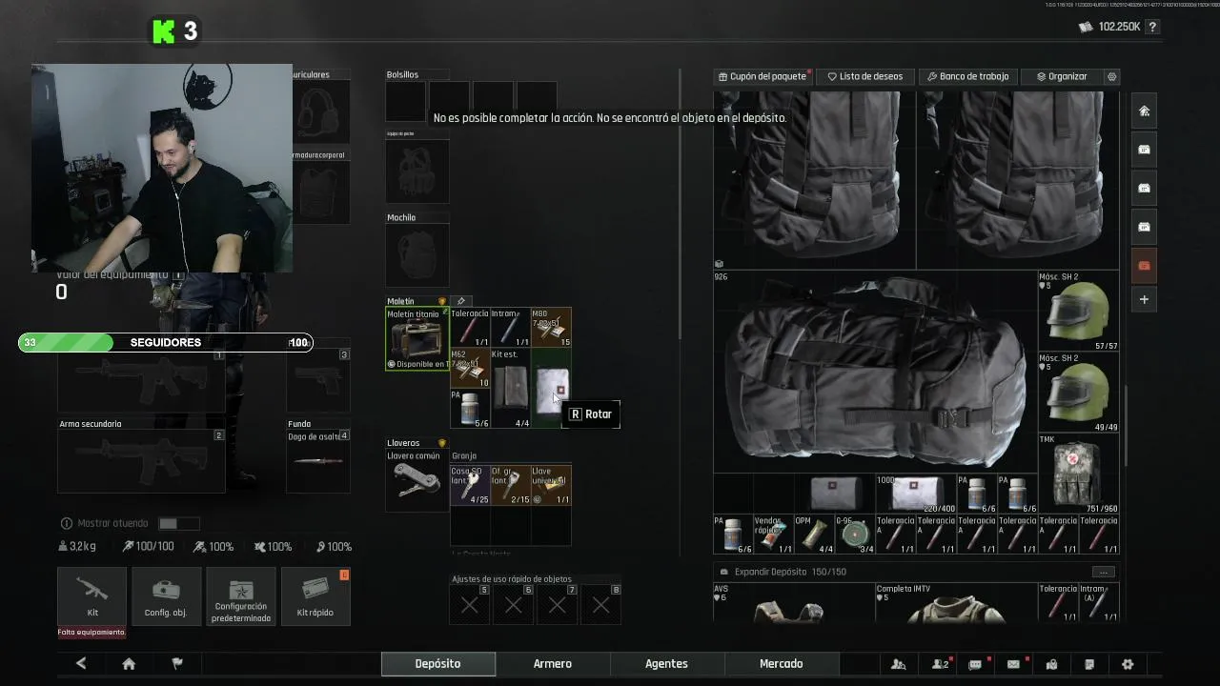
Task: Clear quick-use slot 7
Action: [558, 604]
